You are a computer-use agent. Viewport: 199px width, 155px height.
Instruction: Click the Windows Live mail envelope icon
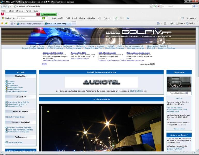(121, 18)
